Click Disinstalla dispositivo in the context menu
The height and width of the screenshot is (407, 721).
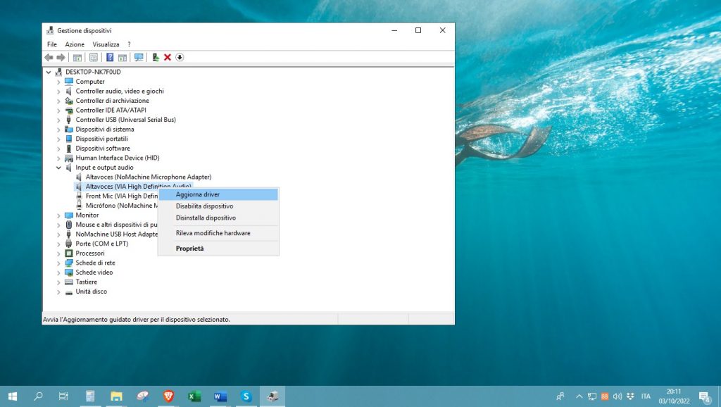tap(206, 218)
